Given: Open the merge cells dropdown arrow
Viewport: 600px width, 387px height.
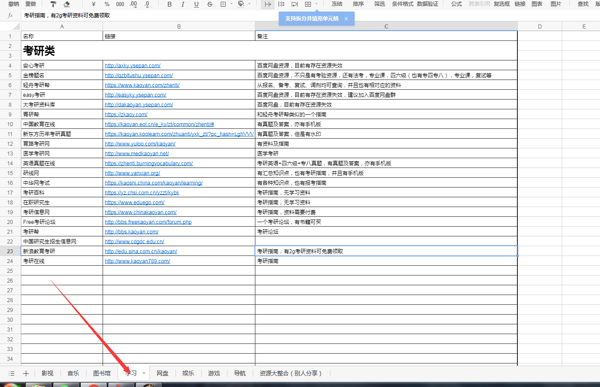Looking at the screenshot, I should tap(316, 4).
